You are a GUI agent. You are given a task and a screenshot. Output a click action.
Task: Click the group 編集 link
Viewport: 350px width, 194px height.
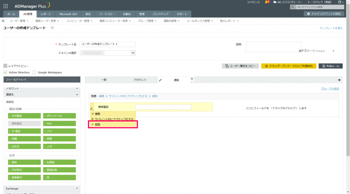[102, 96]
